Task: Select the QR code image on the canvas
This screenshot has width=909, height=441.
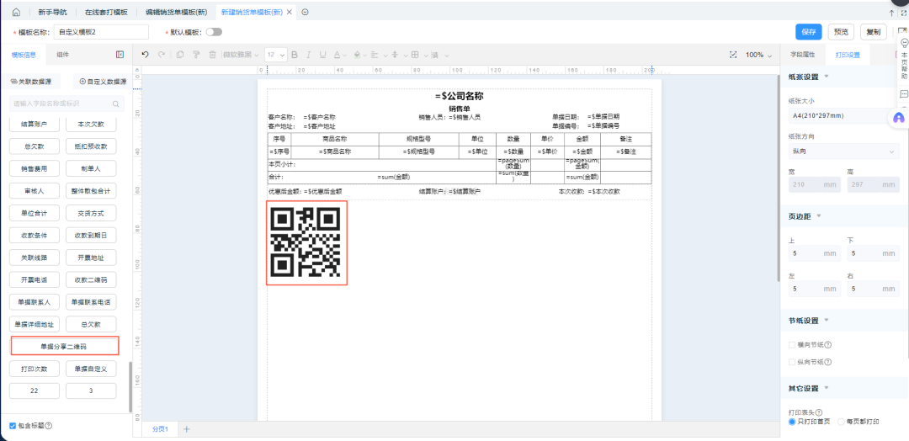Action: (x=306, y=243)
